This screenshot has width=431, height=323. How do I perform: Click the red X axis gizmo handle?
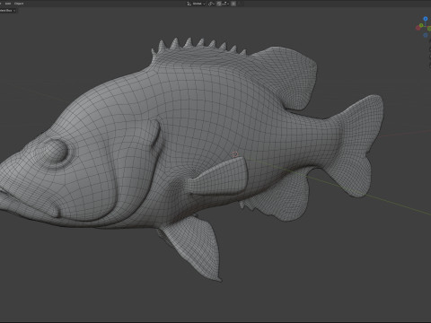tap(418, 28)
